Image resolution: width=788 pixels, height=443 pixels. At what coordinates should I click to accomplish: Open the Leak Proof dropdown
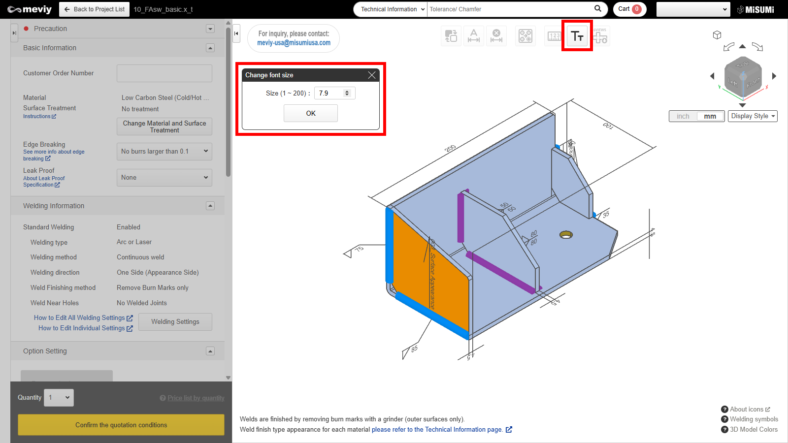click(x=164, y=178)
